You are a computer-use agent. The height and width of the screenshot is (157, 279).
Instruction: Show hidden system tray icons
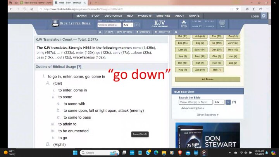[x=230, y=153]
